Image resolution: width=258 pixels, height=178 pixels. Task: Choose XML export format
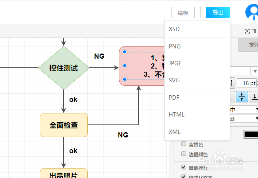[x=197, y=132]
